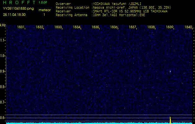This screenshot has width=195, height=124.
Task: Select the 1840 time marker
Action: tap(188, 27)
